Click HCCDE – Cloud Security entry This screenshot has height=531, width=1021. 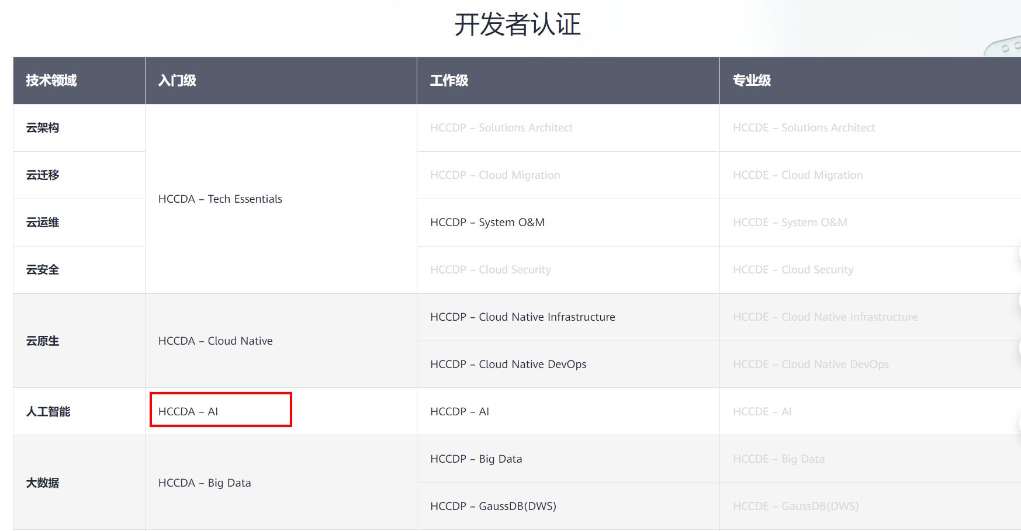(x=794, y=270)
